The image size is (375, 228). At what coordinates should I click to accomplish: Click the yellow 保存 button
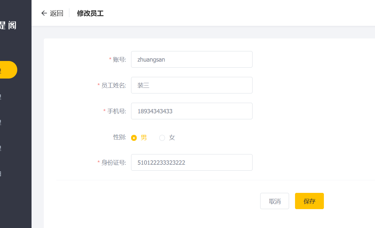tap(309, 201)
